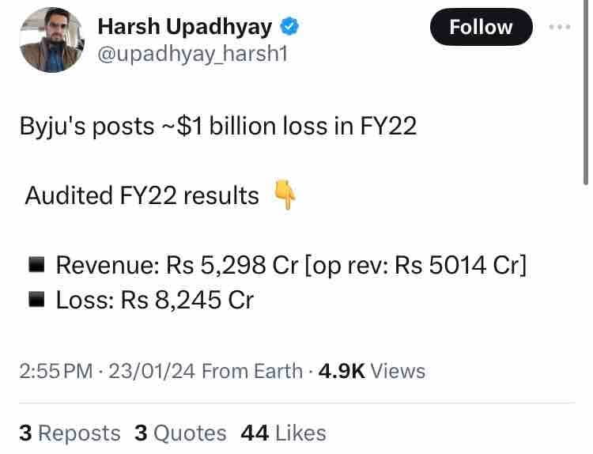
Task: Click the "From Earth" location label
Action: (252, 371)
